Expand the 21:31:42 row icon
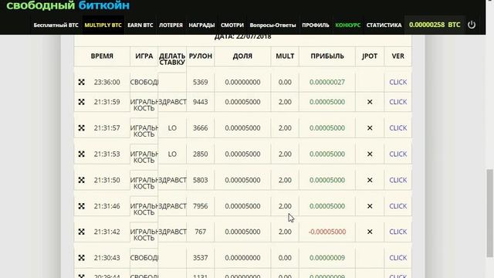This screenshot has width=494, height=278. 81,232
